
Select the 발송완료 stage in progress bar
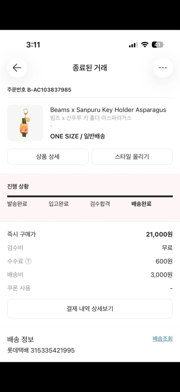click(x=17, y=204)
